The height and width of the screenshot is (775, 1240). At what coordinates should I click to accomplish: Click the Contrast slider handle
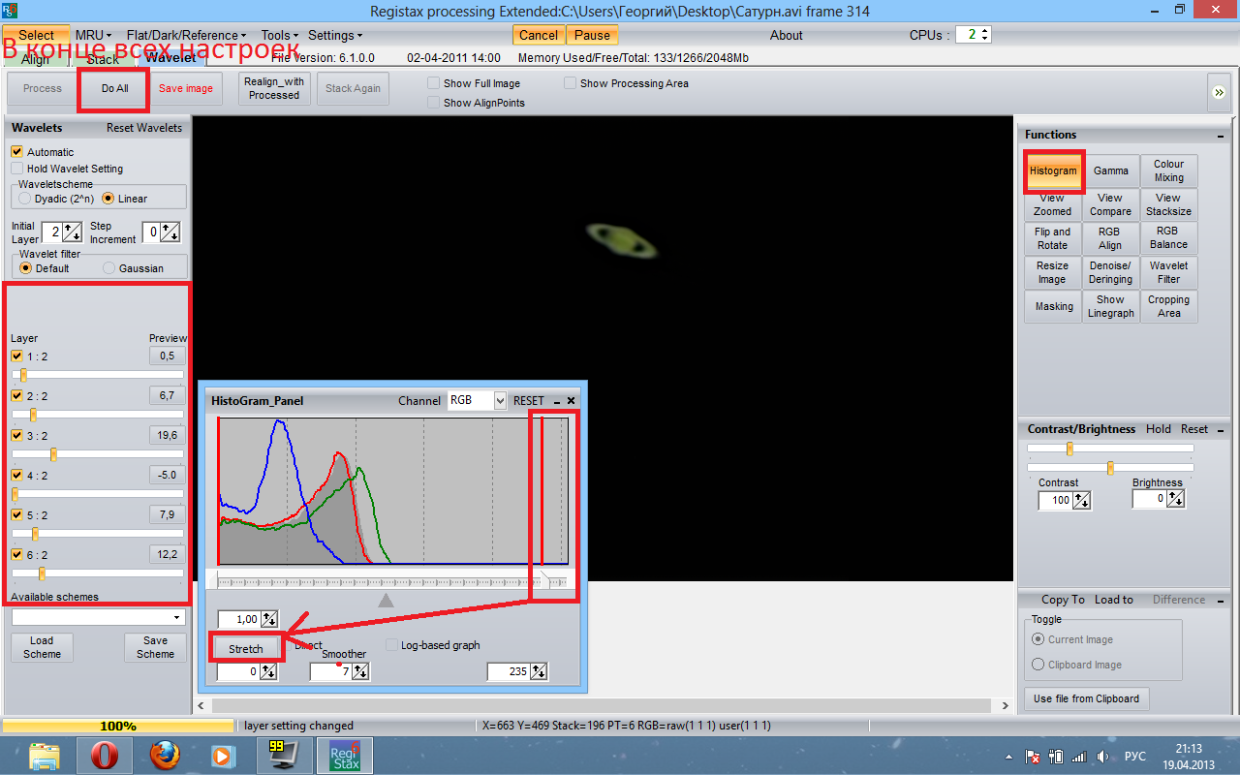(x=1069, y=448)
